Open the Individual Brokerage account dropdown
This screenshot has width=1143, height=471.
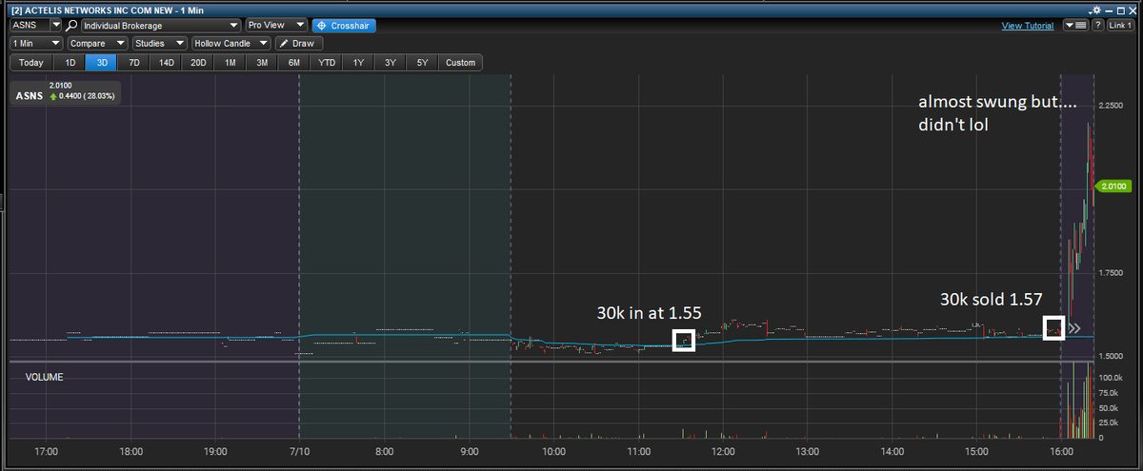(x=160, y=25)
